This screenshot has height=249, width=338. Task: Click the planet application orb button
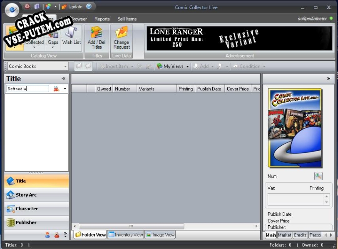point(12,10)
